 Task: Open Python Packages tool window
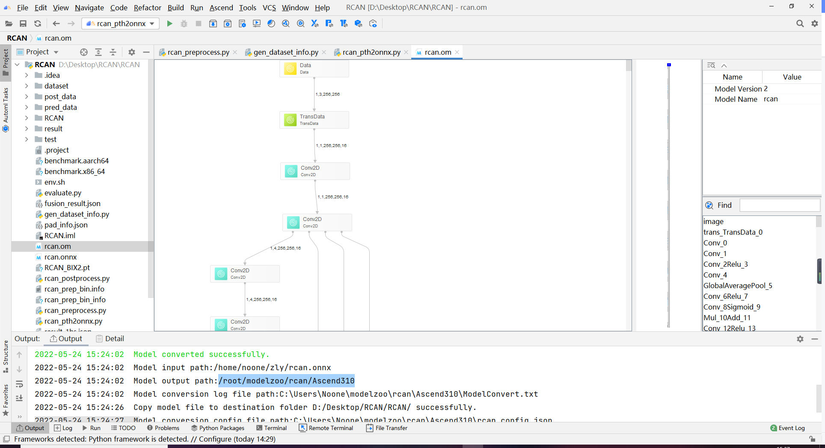coord(218,428)
